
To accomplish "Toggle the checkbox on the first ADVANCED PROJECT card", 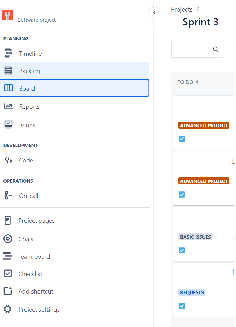I will [182, 138].
